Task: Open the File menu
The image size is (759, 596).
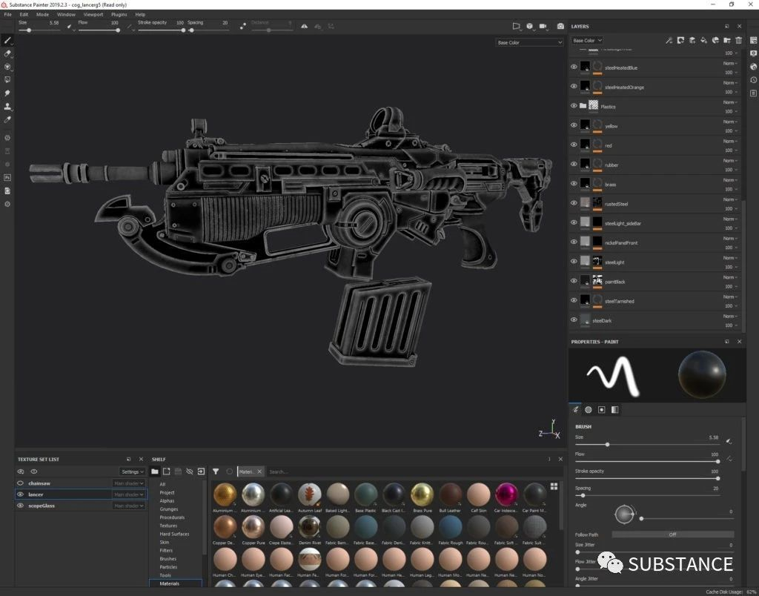Action: (8, 15)
